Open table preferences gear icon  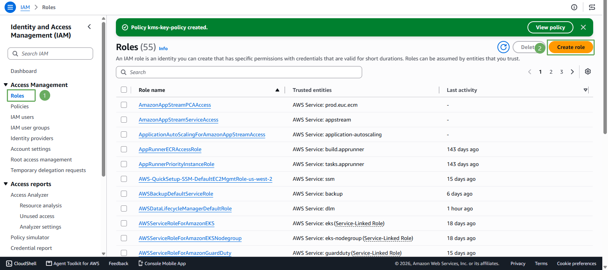[x=588, y=72]
